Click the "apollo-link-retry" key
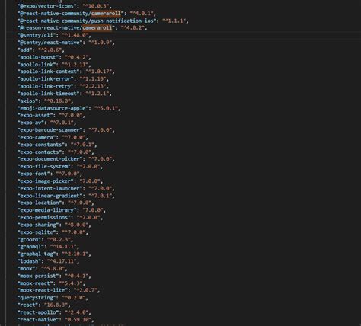361x326 pixels. [46, 86]
